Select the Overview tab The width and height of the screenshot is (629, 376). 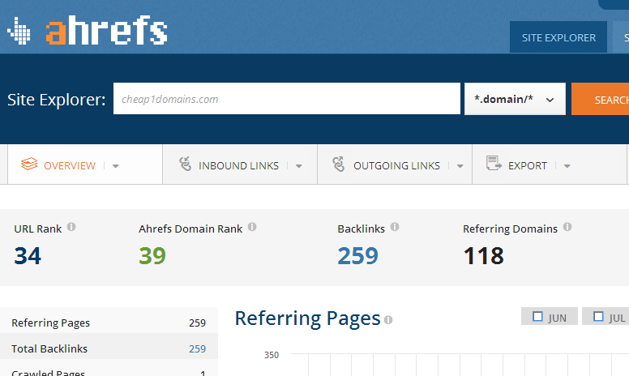85,164
